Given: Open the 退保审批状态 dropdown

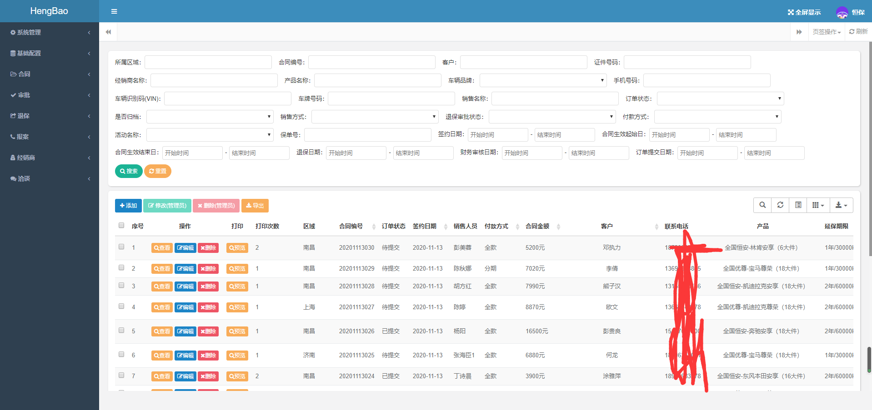Looking at the screenshot, I should tap(552, 117).
